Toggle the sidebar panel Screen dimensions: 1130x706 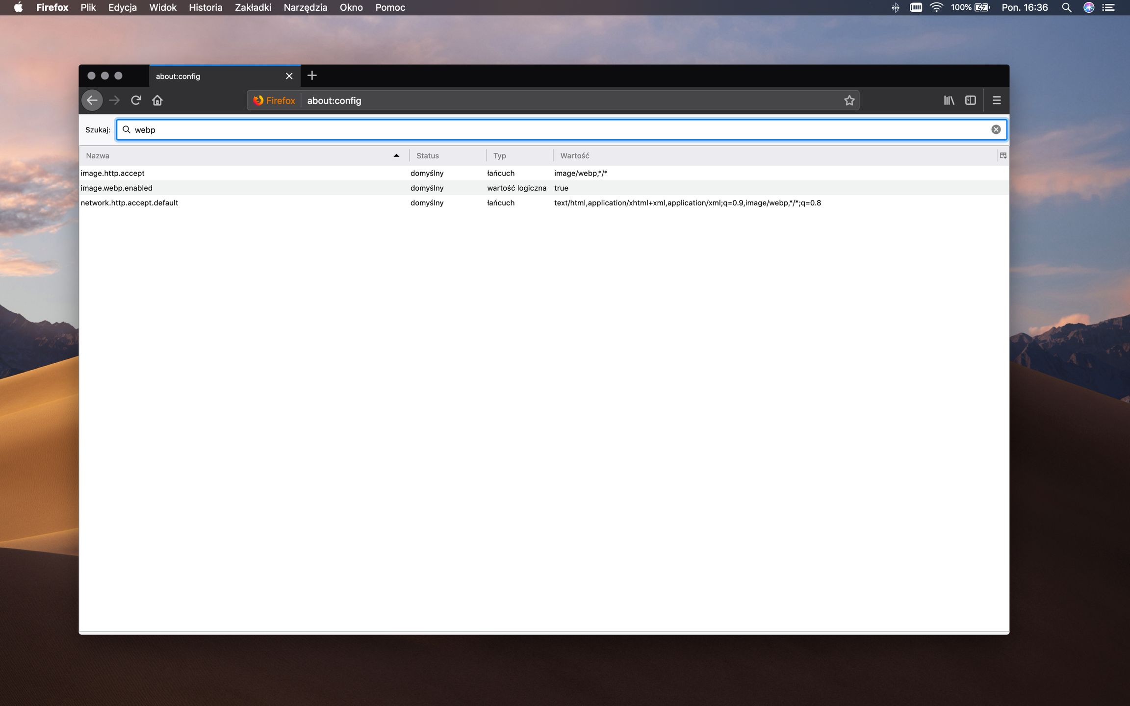(971, 100)
